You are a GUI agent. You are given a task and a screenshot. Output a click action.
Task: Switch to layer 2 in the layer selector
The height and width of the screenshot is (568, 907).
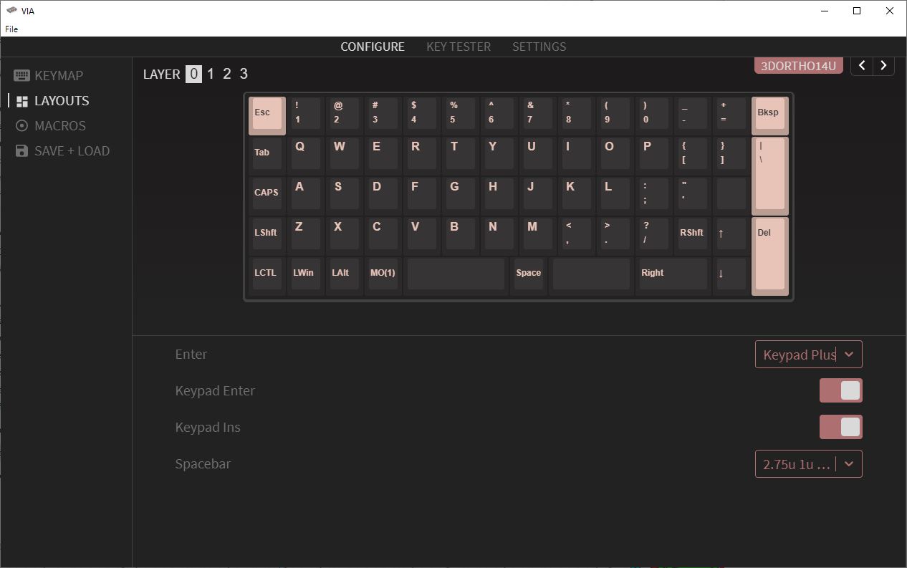click(x=226, y=73)
